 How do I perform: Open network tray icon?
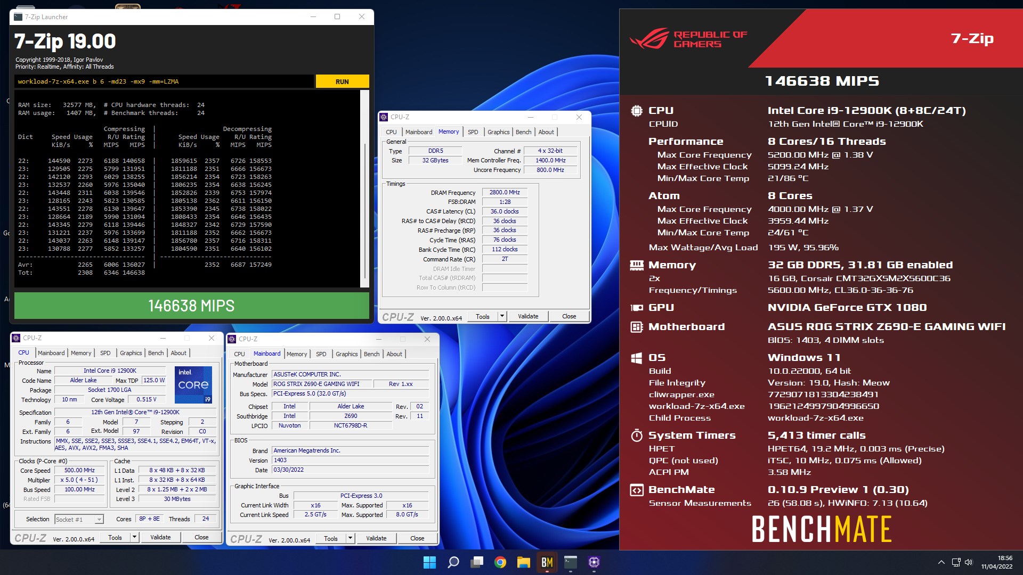(956, 562)
